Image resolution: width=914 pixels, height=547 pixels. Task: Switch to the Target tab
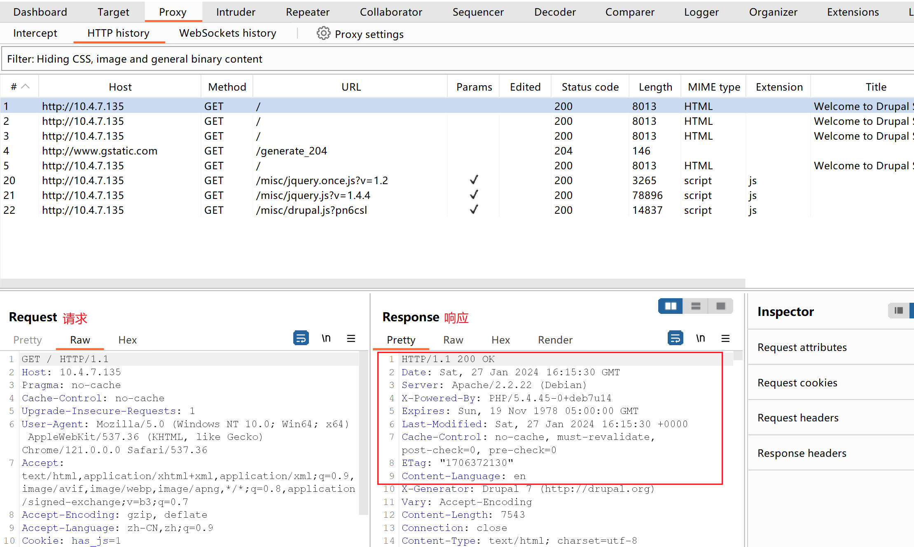point(113,12)
